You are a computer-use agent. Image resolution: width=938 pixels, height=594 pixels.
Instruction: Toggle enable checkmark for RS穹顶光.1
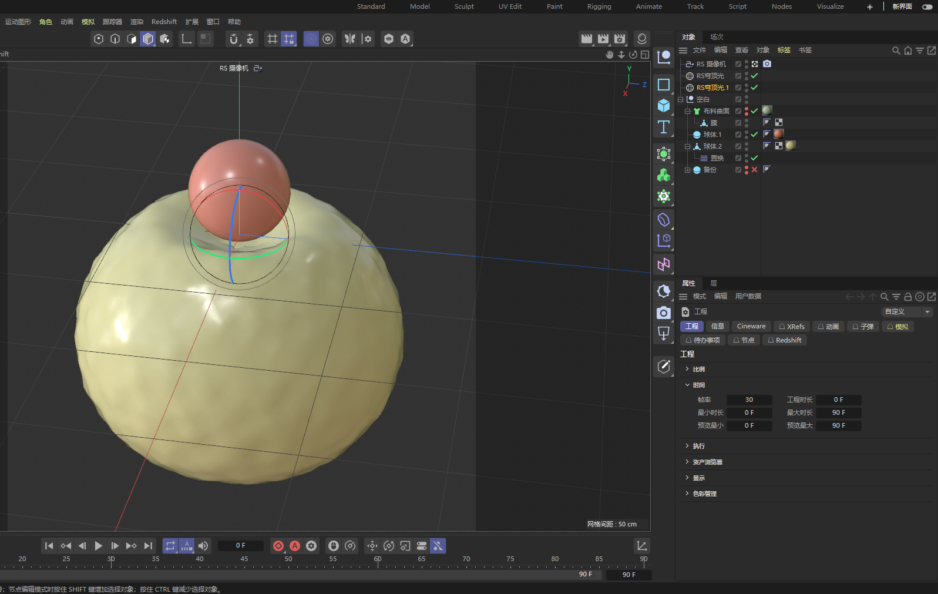[754, 88]
